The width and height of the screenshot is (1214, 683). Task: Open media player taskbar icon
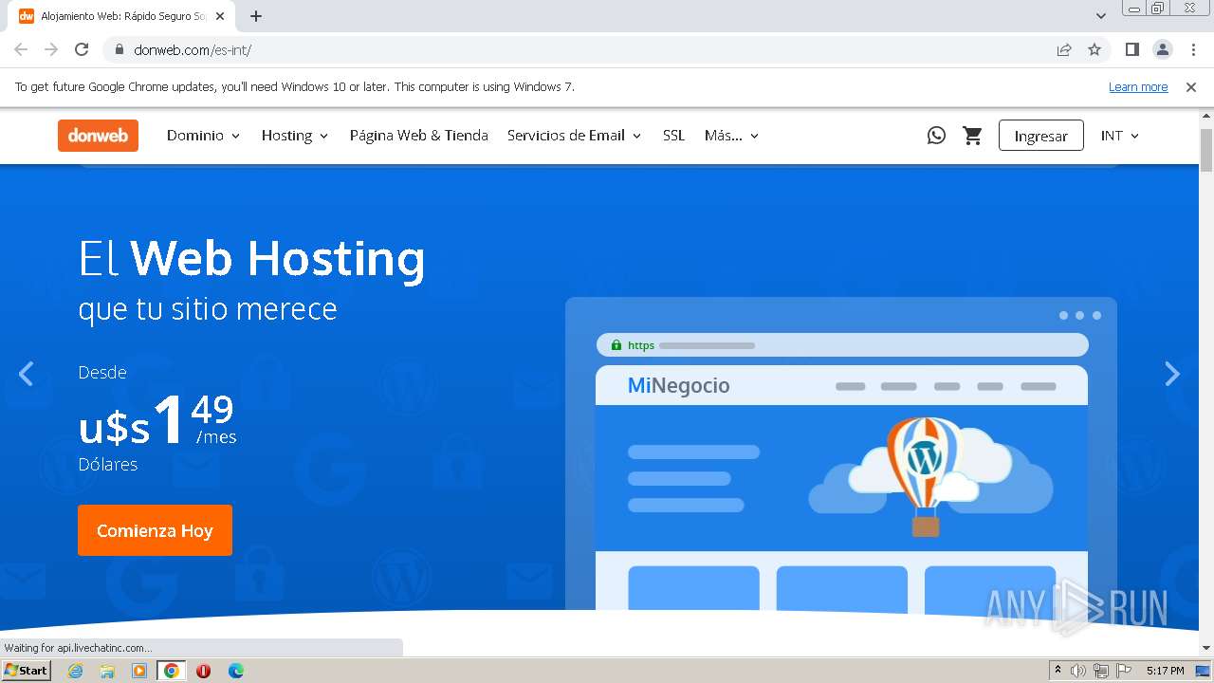pyautogui.click(x=139, y=671)
